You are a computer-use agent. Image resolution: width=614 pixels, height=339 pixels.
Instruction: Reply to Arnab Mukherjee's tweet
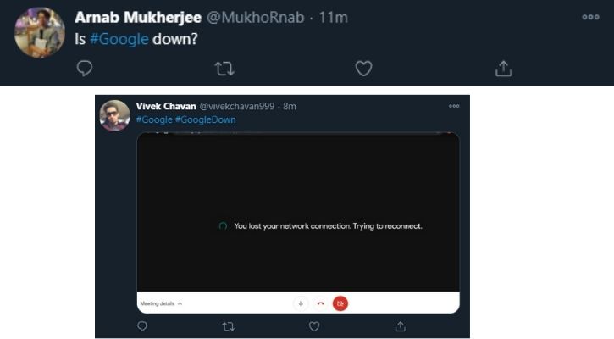coord(85,68)
